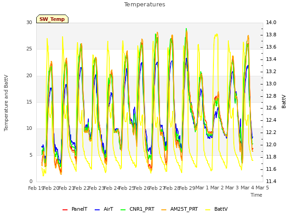Click the Feb 25 date tick
The image size is (290, 218).
coord(126,188)
